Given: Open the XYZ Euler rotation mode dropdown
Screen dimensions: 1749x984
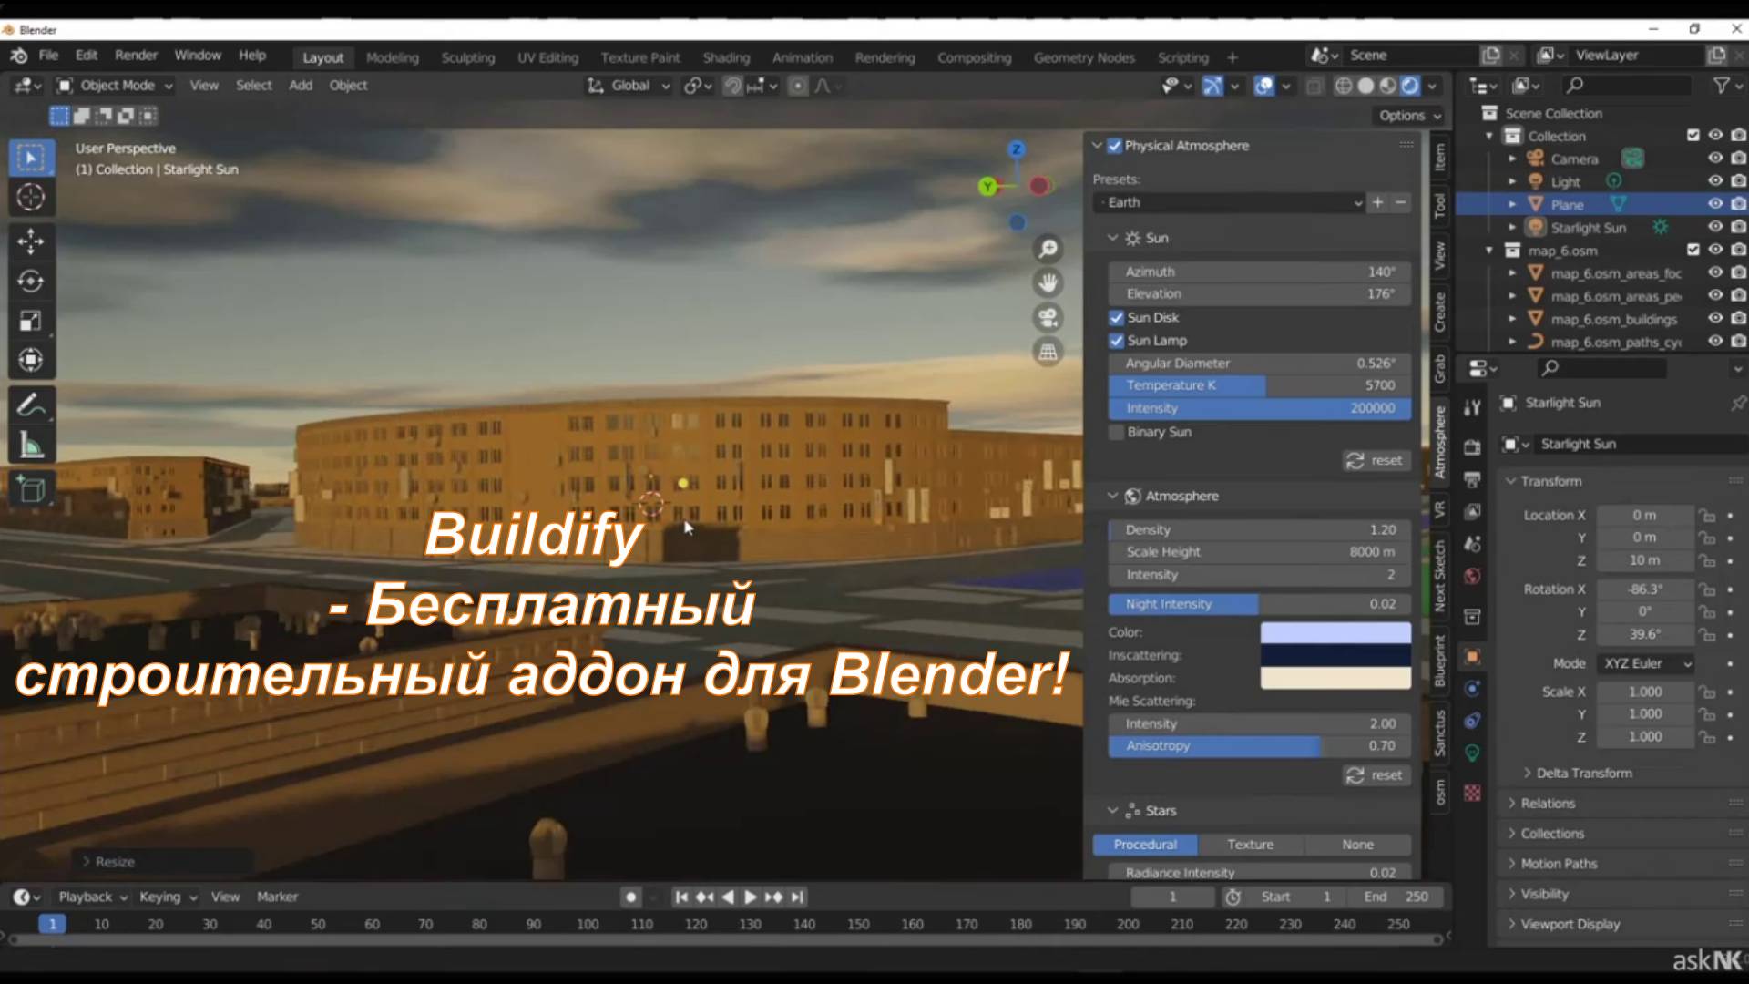Looking at the screenshot, I should pos(1647,663).
